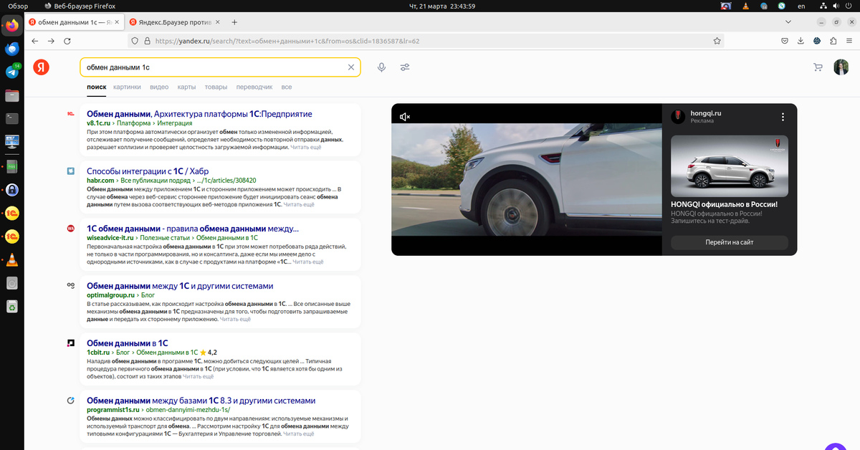This screenshot has width=860, height=450.
Task: Open the Yandex shopping cart icon
Action: coord(818,67)
